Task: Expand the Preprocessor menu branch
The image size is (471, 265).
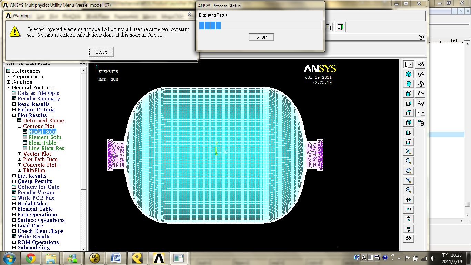Action: coord(9,77)
